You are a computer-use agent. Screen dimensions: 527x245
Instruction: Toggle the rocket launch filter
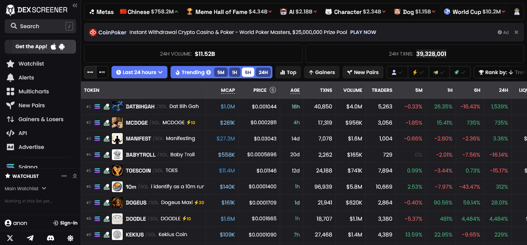(460, 72)
